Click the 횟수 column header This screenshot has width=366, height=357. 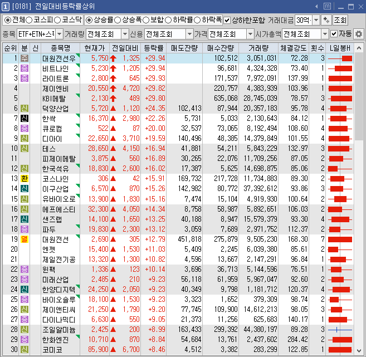317,48
